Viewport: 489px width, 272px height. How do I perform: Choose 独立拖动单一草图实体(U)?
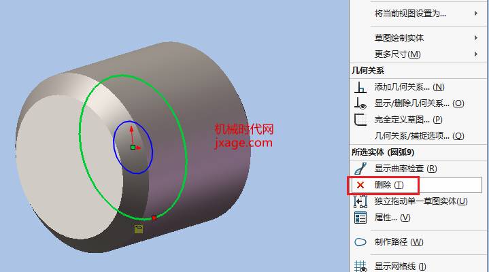pyautogui.click(x=421, y=201)
